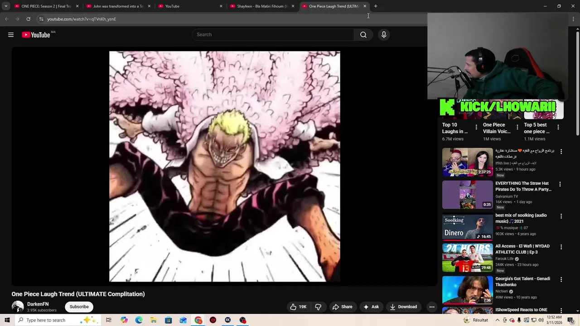Visit Farouk Life channel
580x326 pixels.
504,259
